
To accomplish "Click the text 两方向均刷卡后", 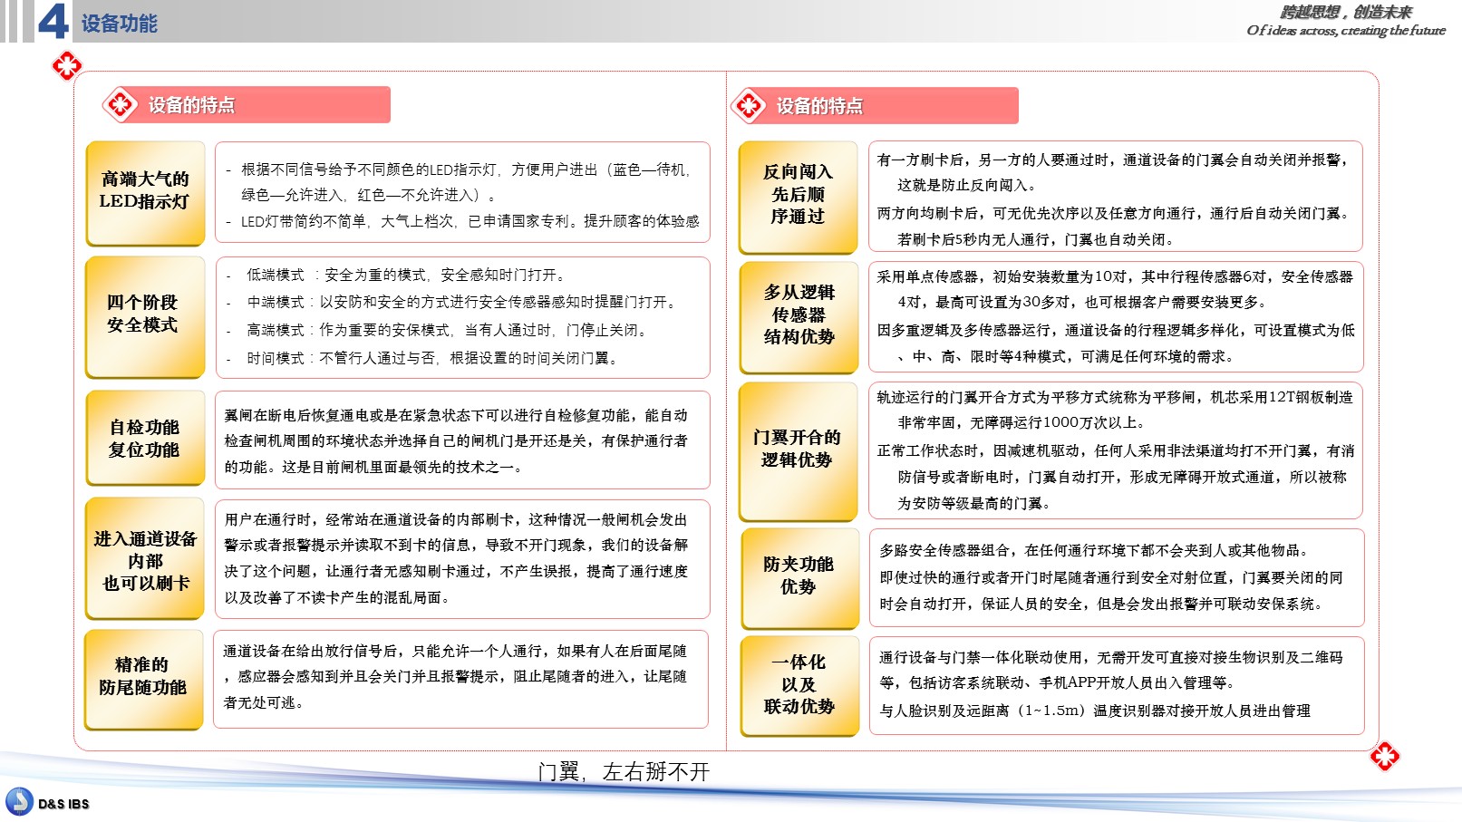I will (1114, 226).
